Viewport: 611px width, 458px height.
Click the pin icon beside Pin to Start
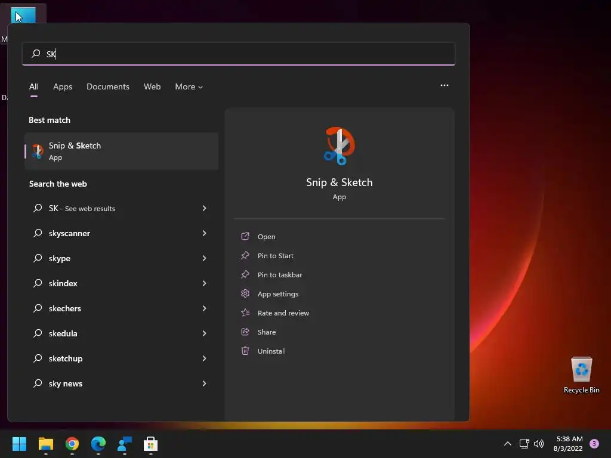pos(245,255)
